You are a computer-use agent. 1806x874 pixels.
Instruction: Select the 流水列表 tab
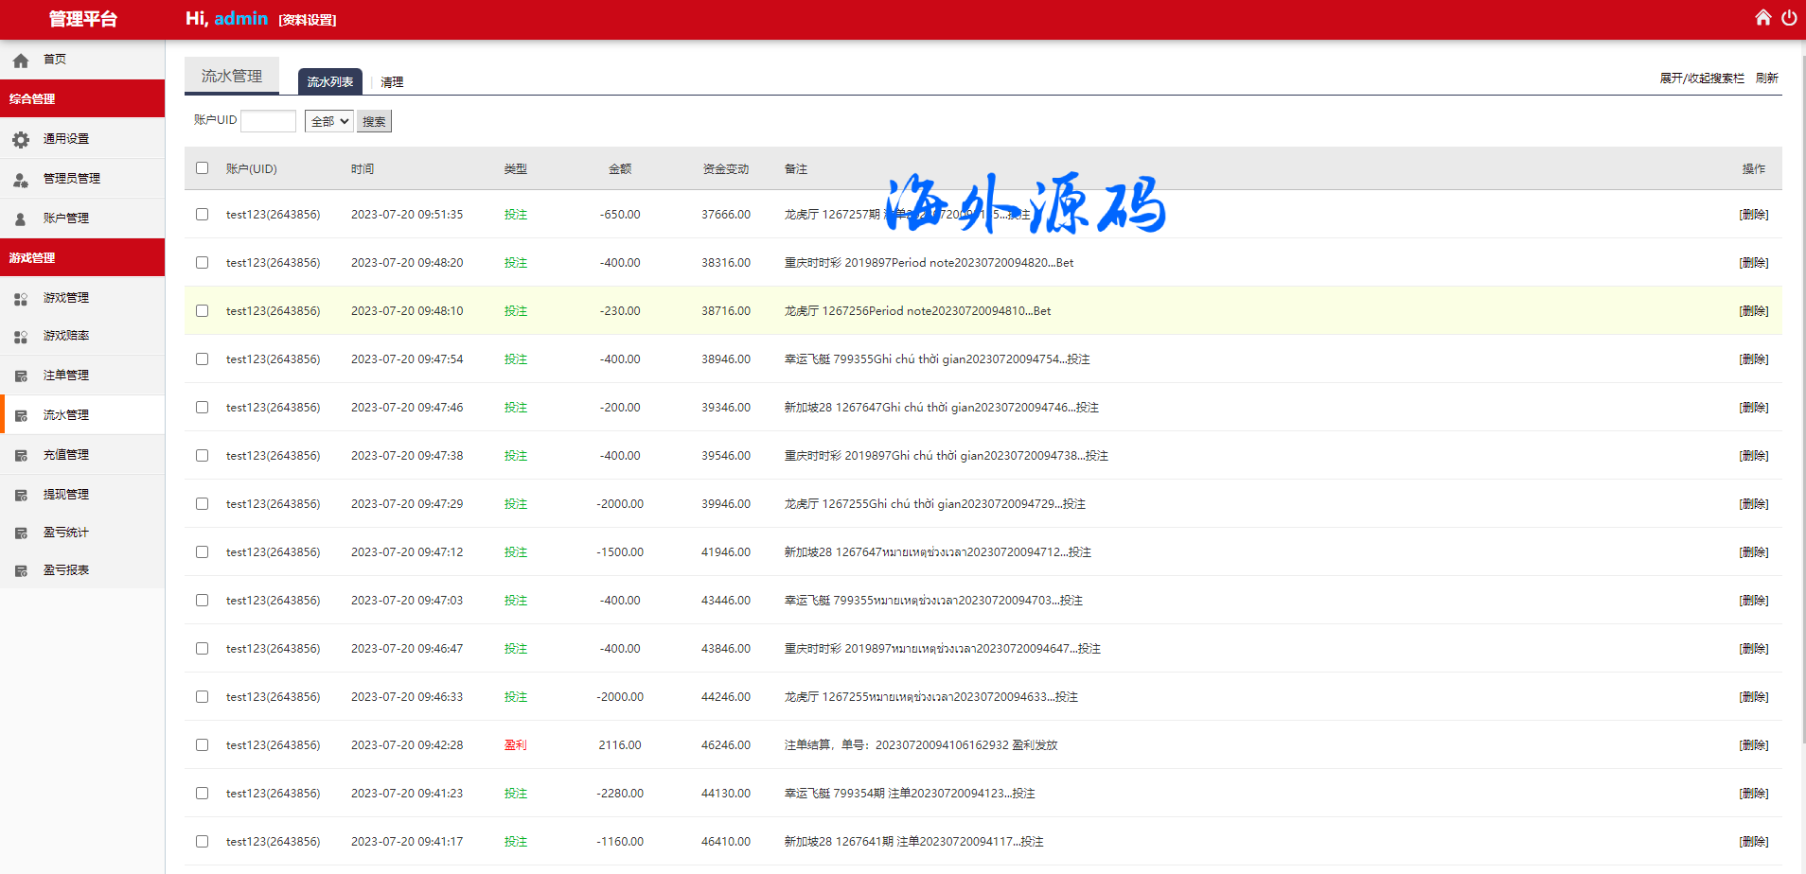pyautogui.click(x=329, y=82)
